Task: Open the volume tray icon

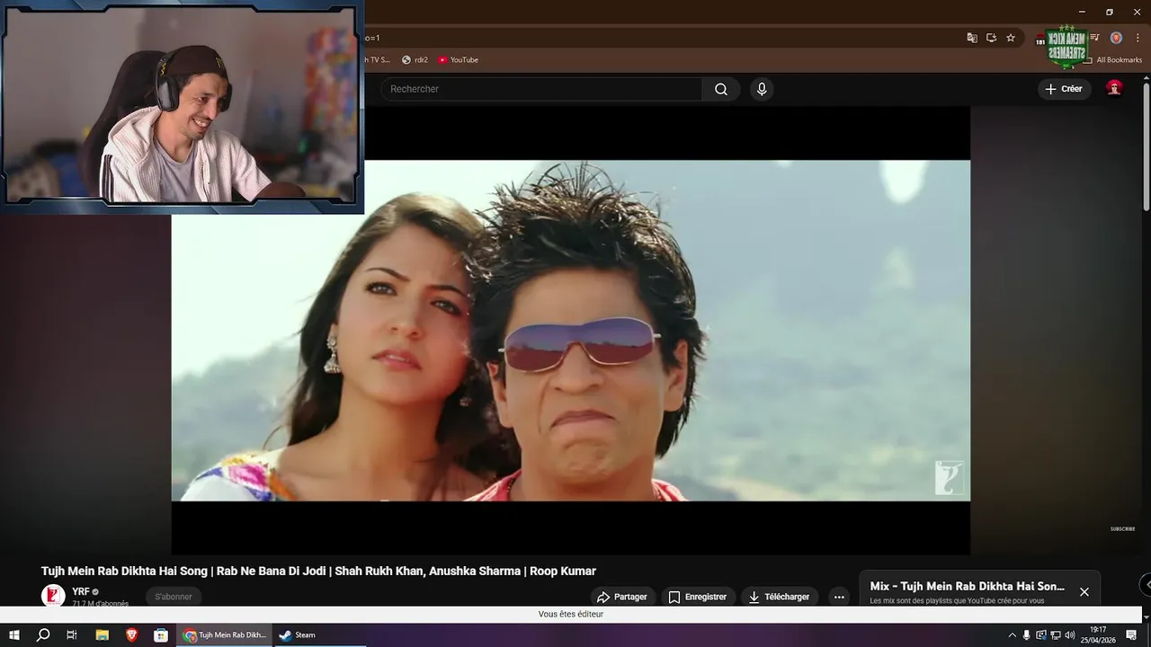Action: coord(1070,635)
